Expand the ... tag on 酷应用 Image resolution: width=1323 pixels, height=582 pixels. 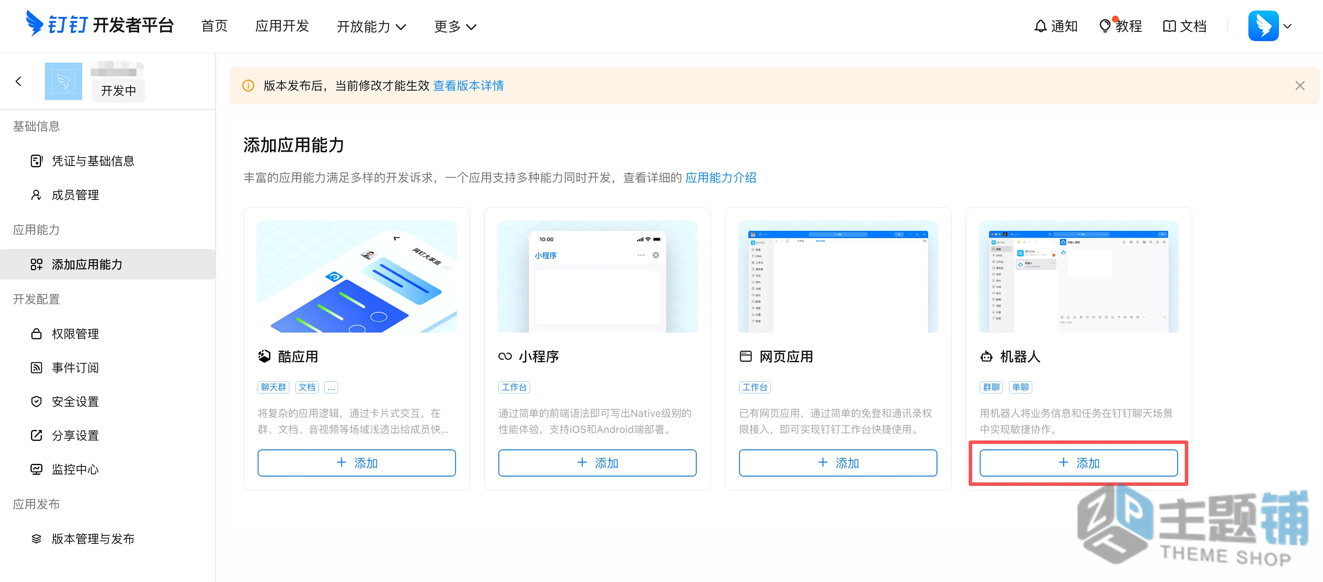(331, 387)
